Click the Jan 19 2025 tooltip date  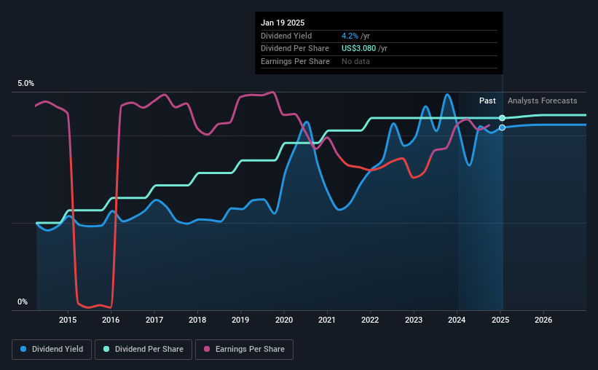coord(283,23)
